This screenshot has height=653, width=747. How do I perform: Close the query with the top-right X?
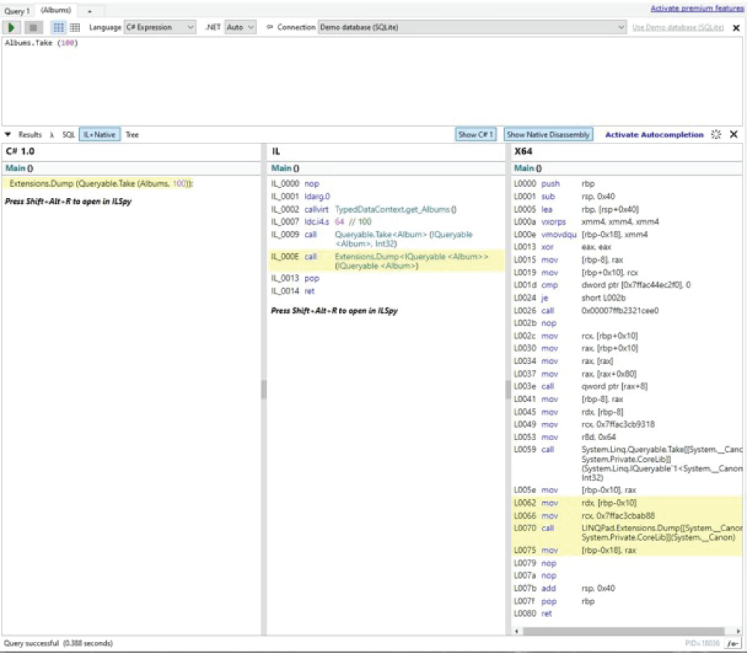click(736, 28)
